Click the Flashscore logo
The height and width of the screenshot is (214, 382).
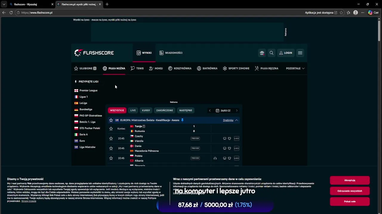click(x=94, y=53)
